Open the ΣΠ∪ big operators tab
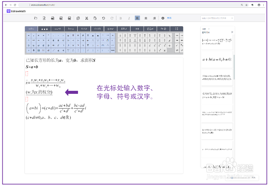The height and width of the screenshot is (186, 269). tap(124, 29)
